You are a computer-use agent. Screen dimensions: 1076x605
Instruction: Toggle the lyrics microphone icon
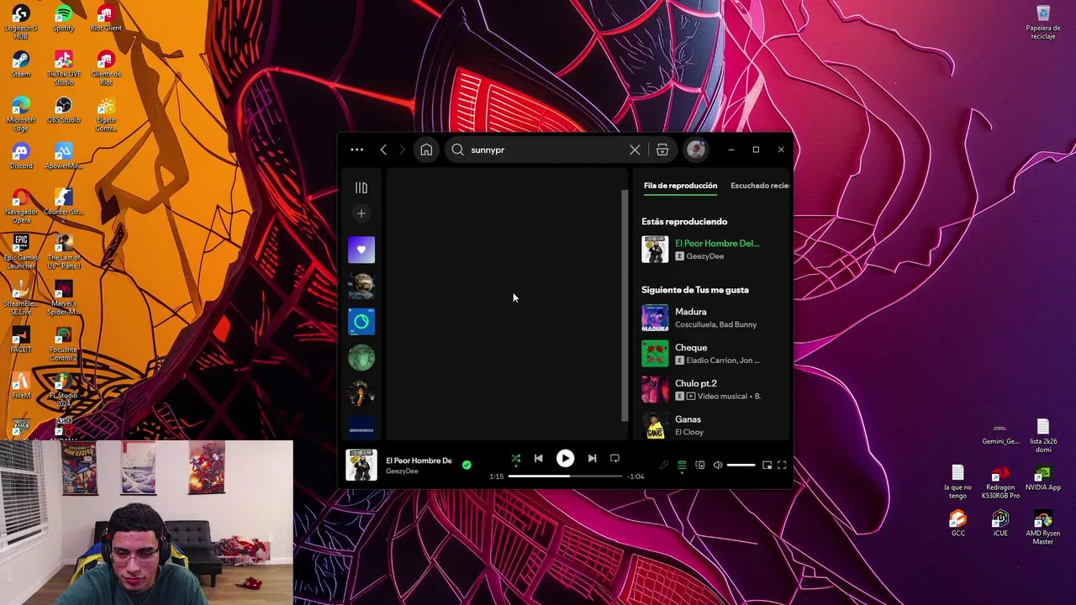pyautogui.click(x=664, y=465)
